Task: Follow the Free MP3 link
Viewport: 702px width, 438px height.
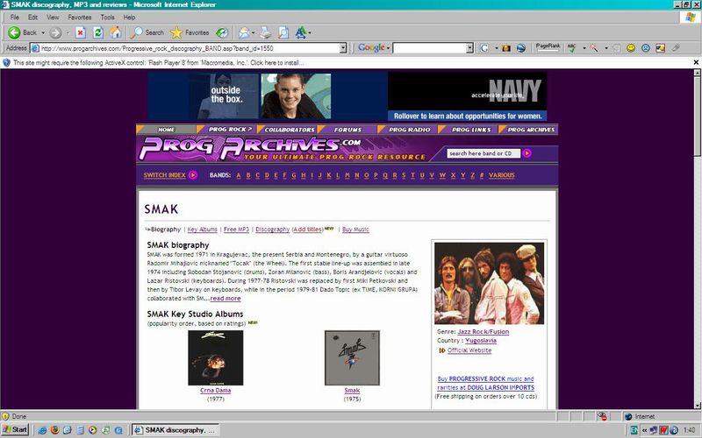Action: [236, 230]
